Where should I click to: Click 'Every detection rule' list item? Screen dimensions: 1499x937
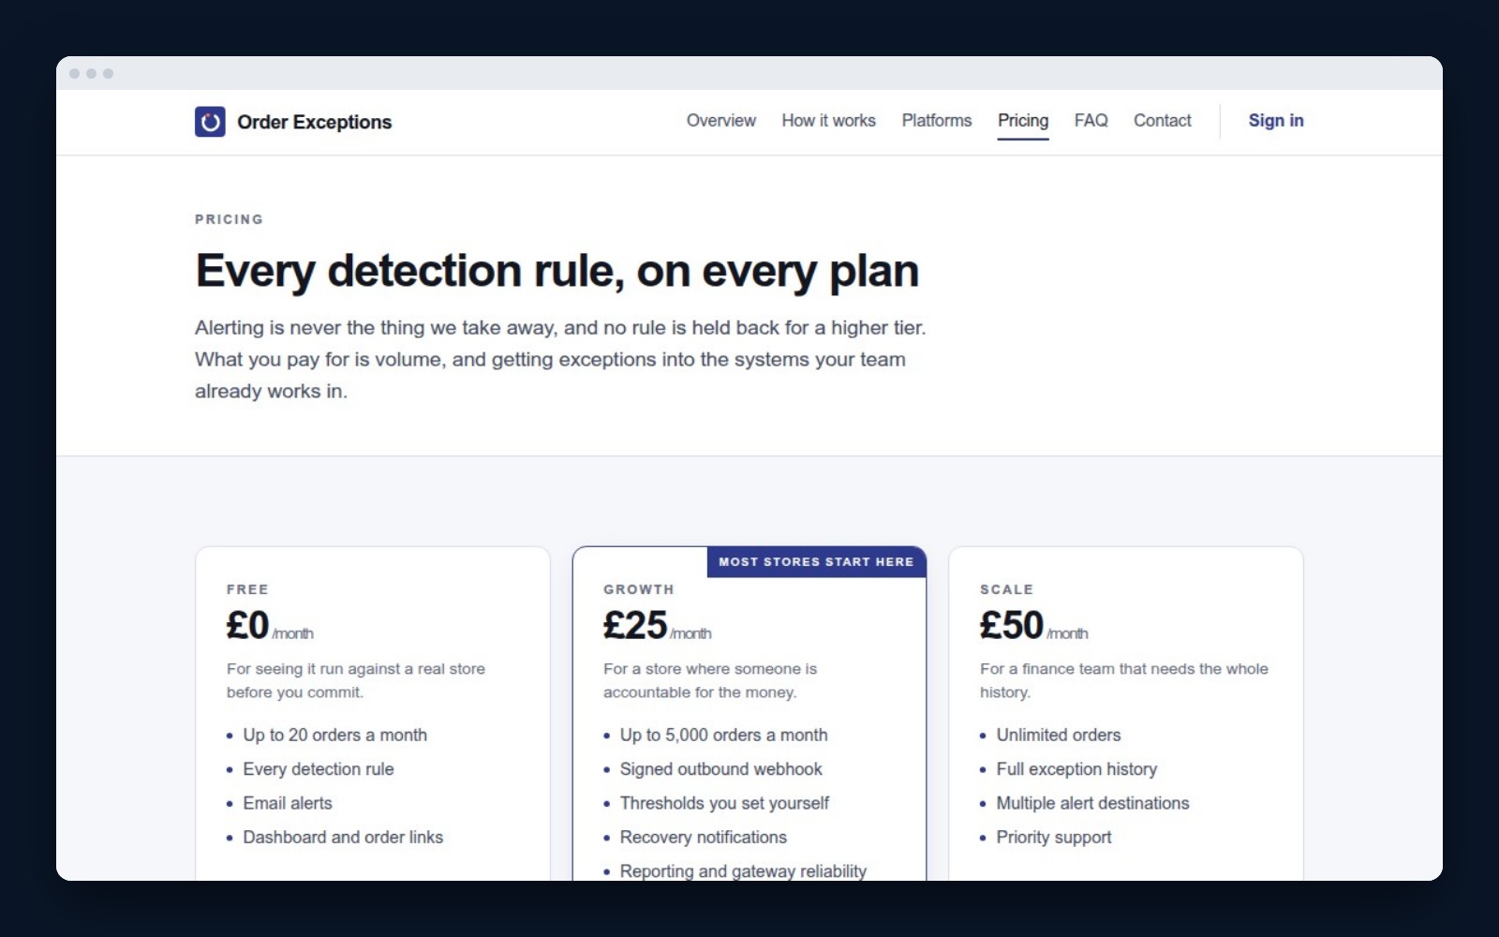coord(319,769)
